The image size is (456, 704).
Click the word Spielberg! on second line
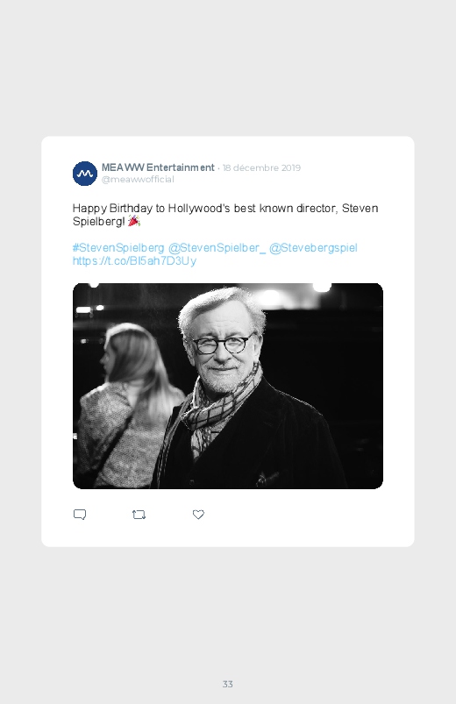pyautogui.click(x=99, y=221)
